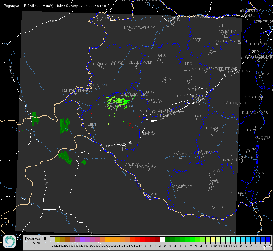Click the TAB town label
The image size is (273, 251).
pyautogui.click(x=198, y=116)
